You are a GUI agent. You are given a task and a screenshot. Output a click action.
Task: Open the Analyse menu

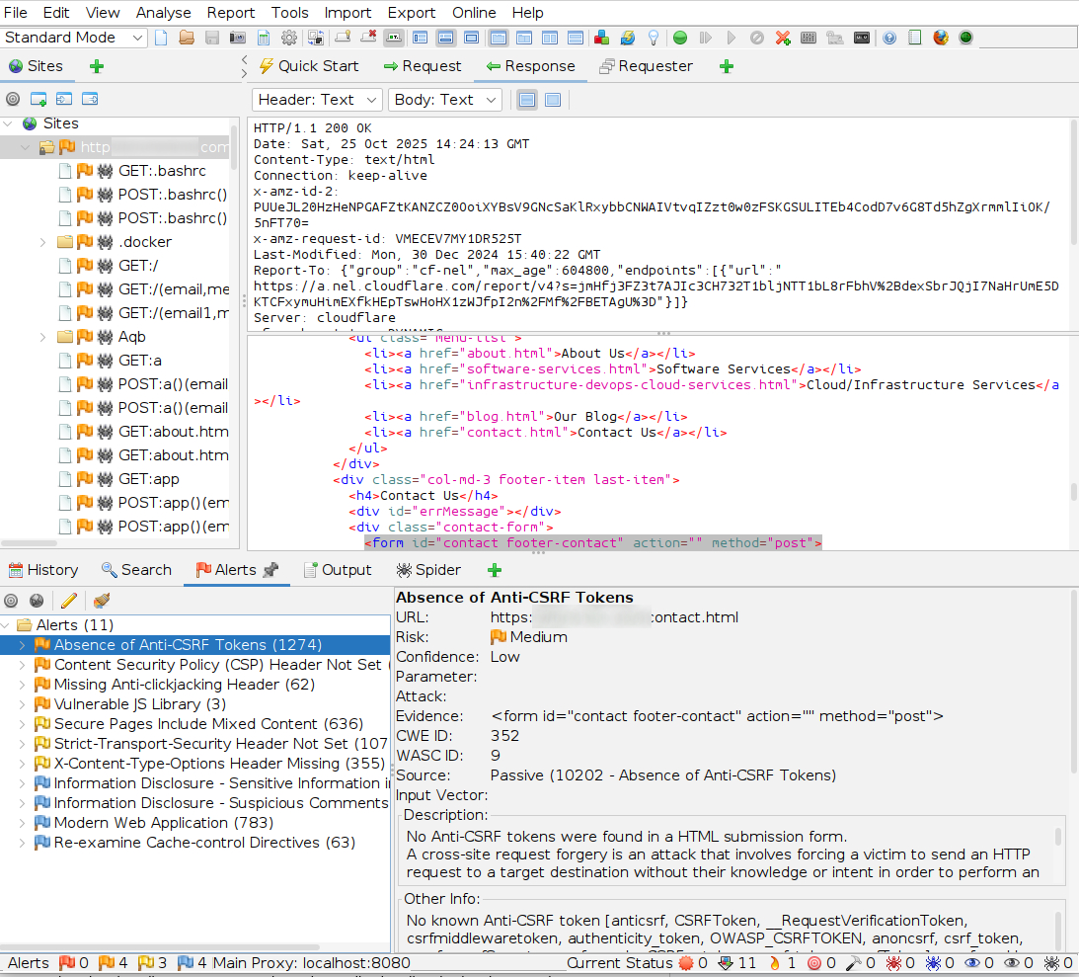164,13
